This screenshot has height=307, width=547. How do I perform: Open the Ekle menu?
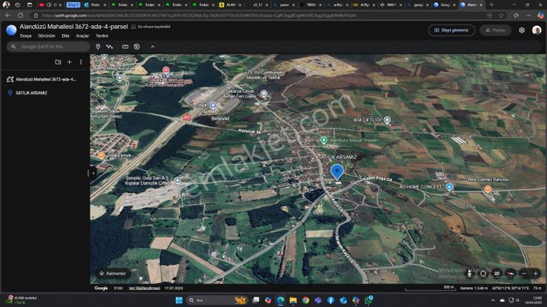[65, 36]
